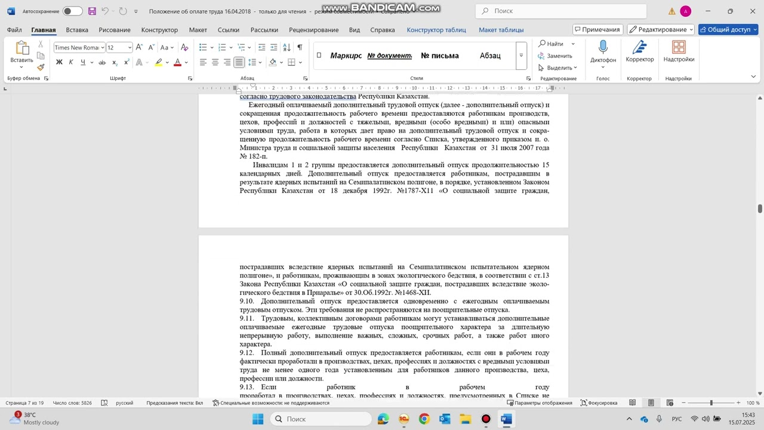
Task: Toggle Italic (К) formatting
Action: coord(71,62)
